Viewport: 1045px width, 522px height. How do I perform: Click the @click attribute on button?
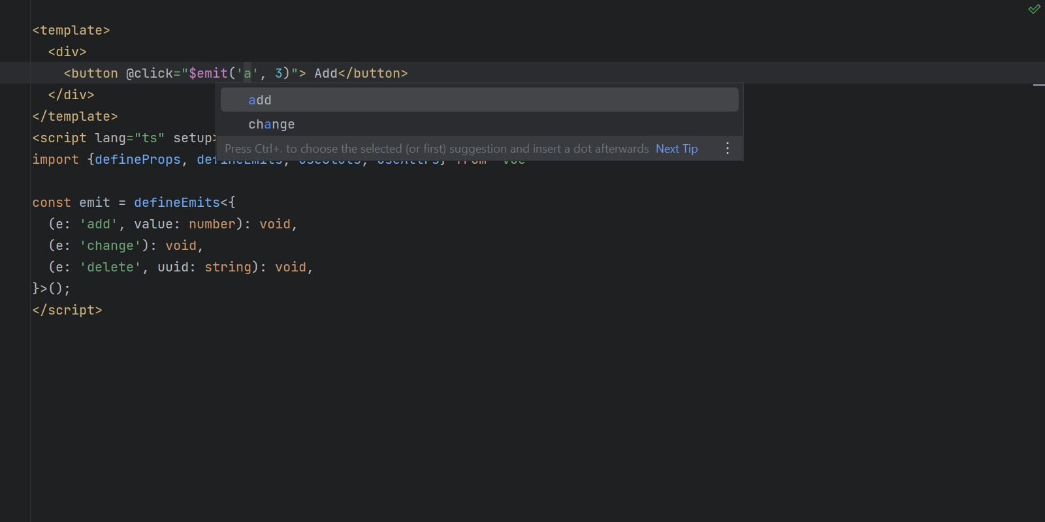tap(150, 73)
